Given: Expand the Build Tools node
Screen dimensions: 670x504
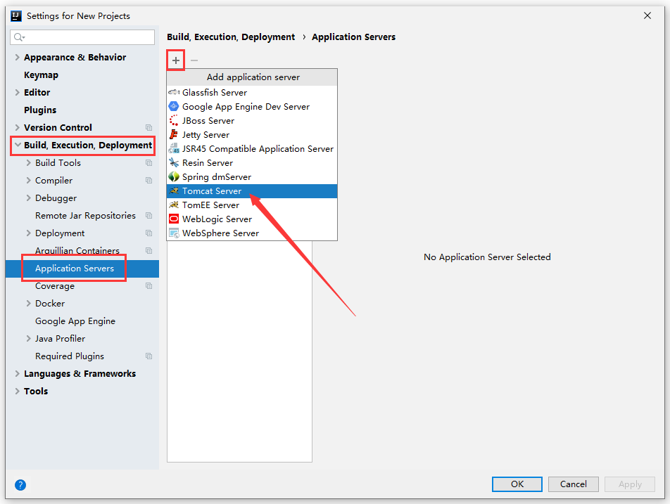Looking at the screenshot, I should [x=29, y=163].
